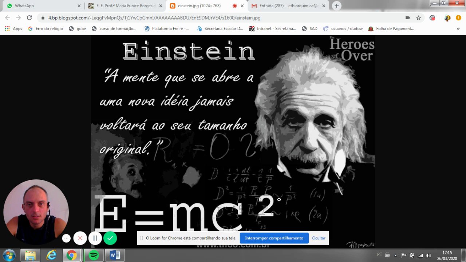Screen dimensions: 466x262
Task: Open File Explorer from taskbar
Action: 30,255
